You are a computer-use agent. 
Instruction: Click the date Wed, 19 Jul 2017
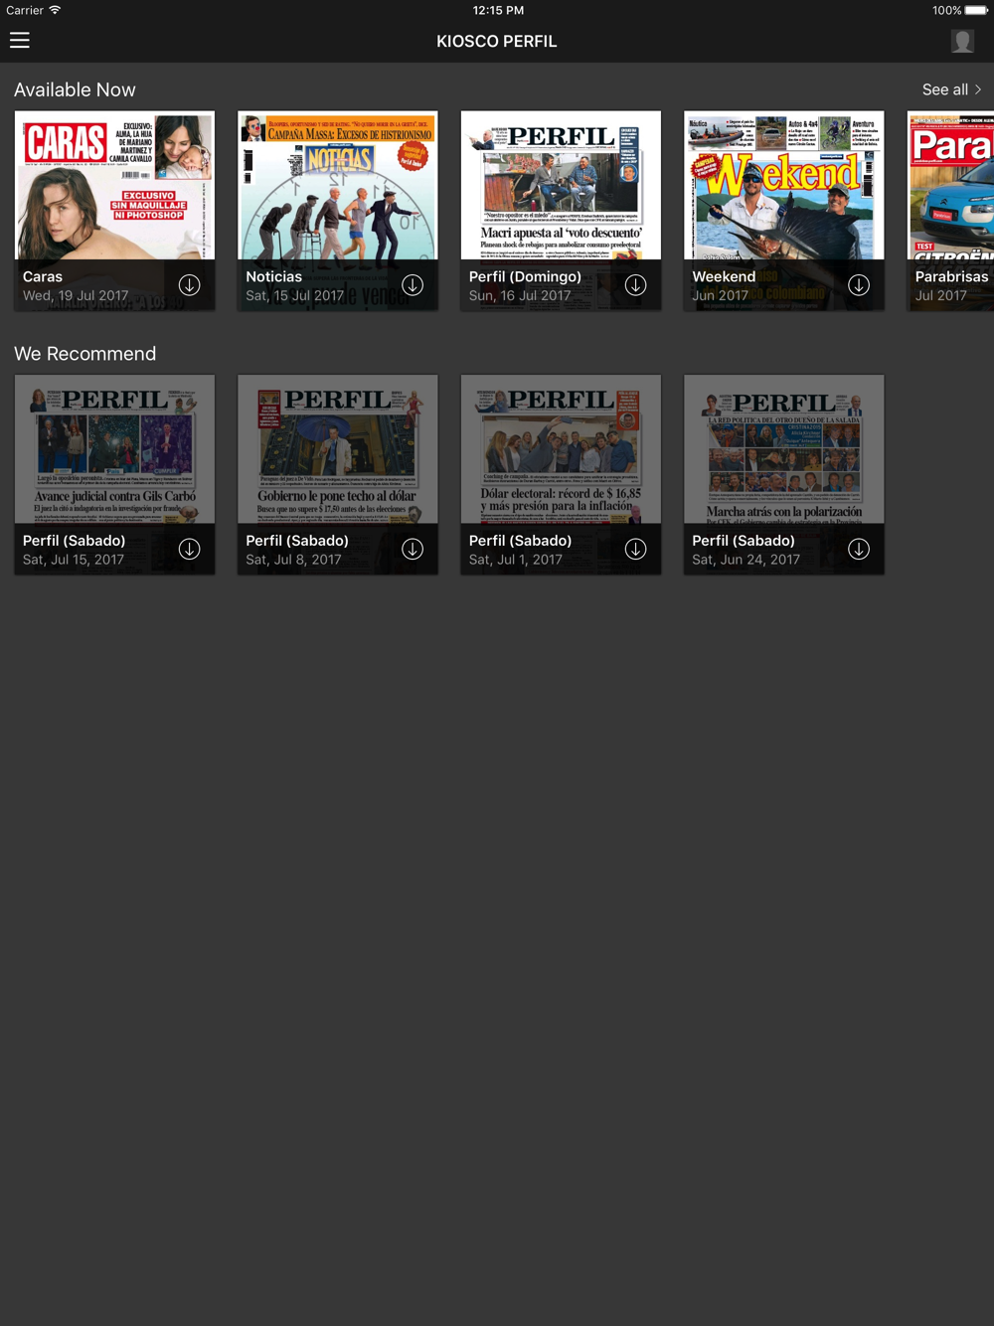coord(76,295)
